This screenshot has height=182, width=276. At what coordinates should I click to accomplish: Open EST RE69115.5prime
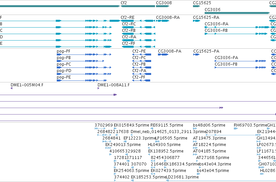tap(152, 128)
